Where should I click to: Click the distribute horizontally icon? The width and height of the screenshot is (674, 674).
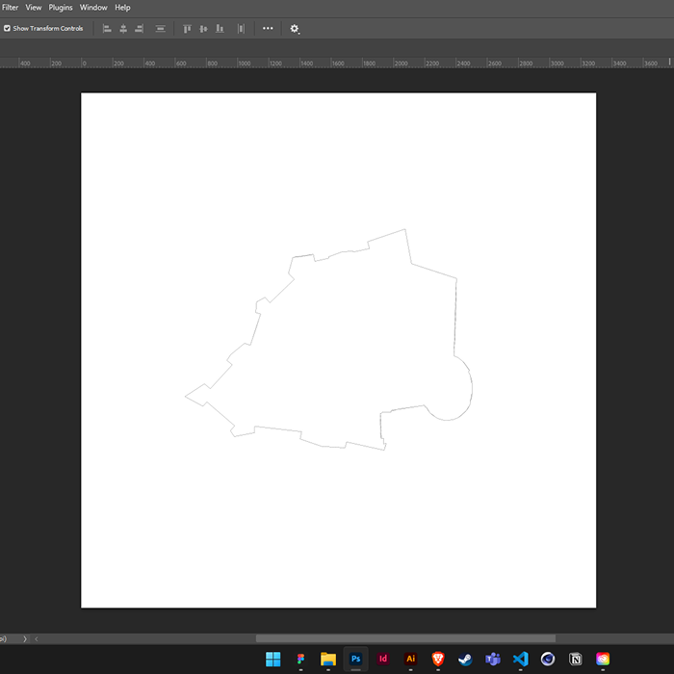[x=241, y=29]
